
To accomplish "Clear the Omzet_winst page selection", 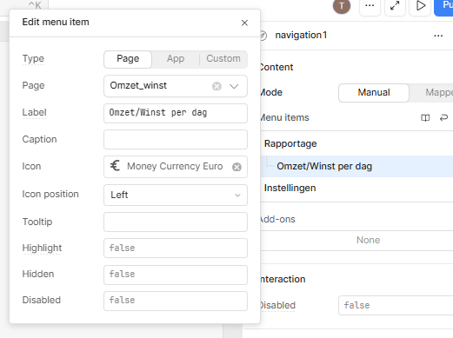I will [217, 86].
